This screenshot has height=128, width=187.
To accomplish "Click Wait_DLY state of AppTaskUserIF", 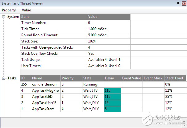I will (93, 103).
